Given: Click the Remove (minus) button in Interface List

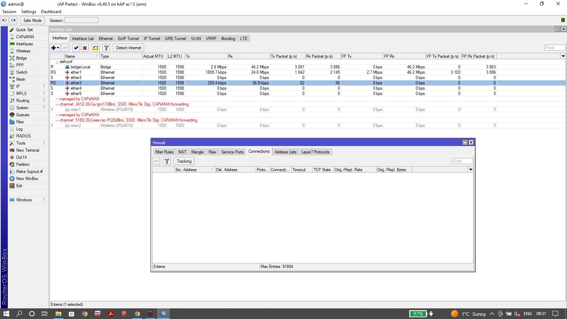Looking at the screenshot, I should point(66,48).
